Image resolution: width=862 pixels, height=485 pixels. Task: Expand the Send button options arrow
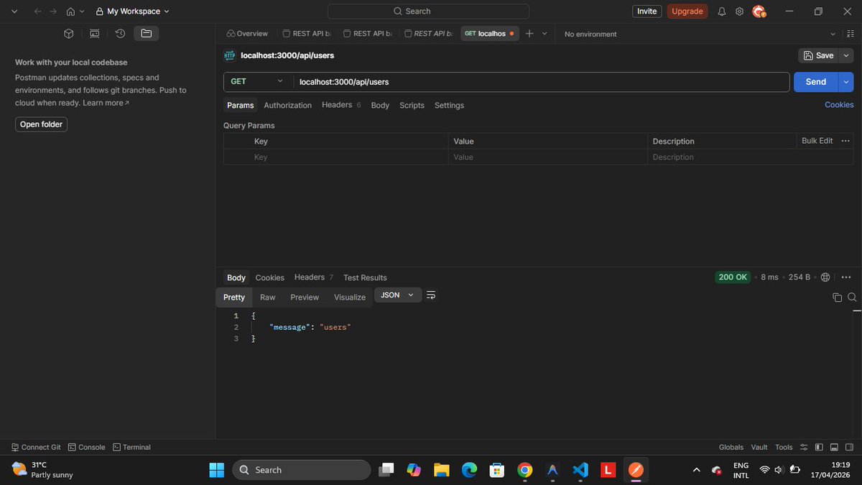point(845,82)
